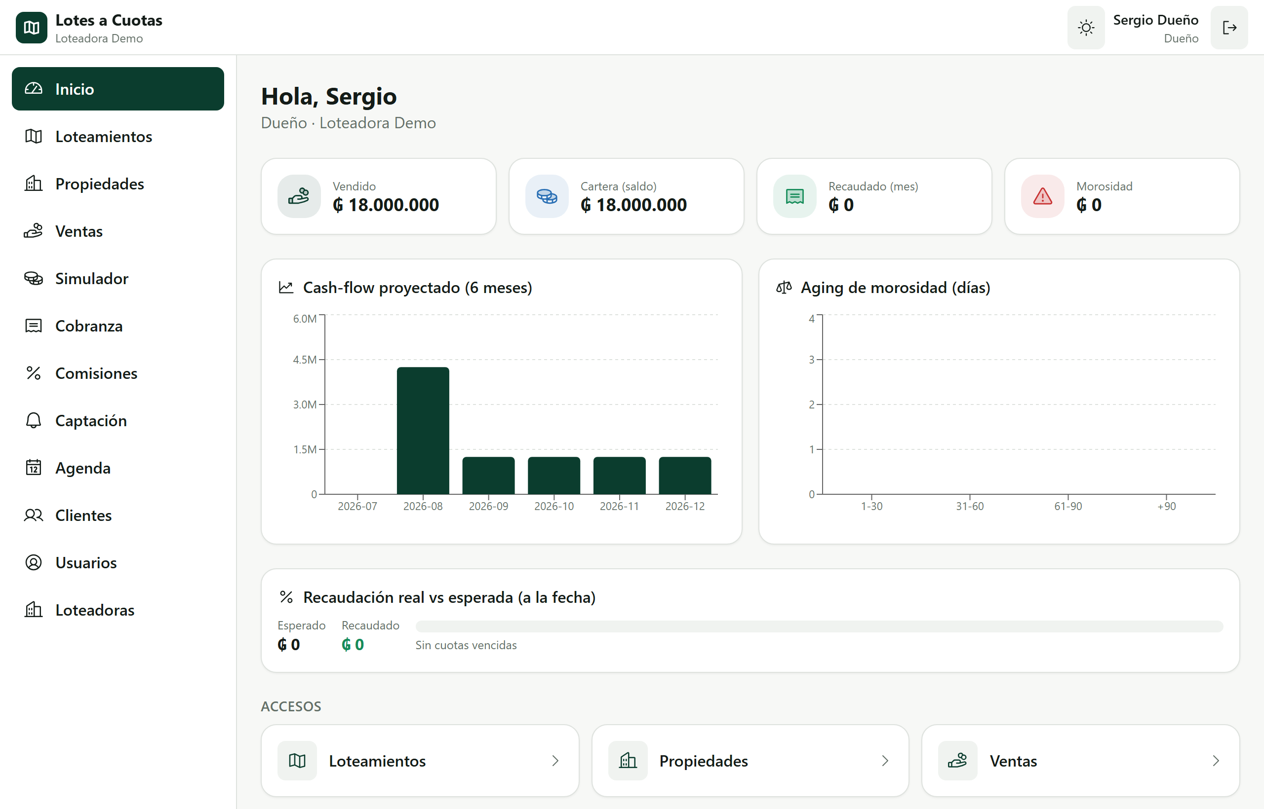This screenshot has width=1264, height=809.
Task: Open Comisiones in the sidebar
Action: pyautogui.click(x=118, y=373)
